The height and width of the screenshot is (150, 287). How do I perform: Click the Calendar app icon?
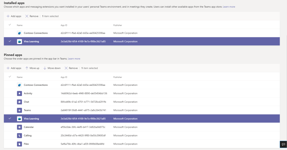click(19, 127)
